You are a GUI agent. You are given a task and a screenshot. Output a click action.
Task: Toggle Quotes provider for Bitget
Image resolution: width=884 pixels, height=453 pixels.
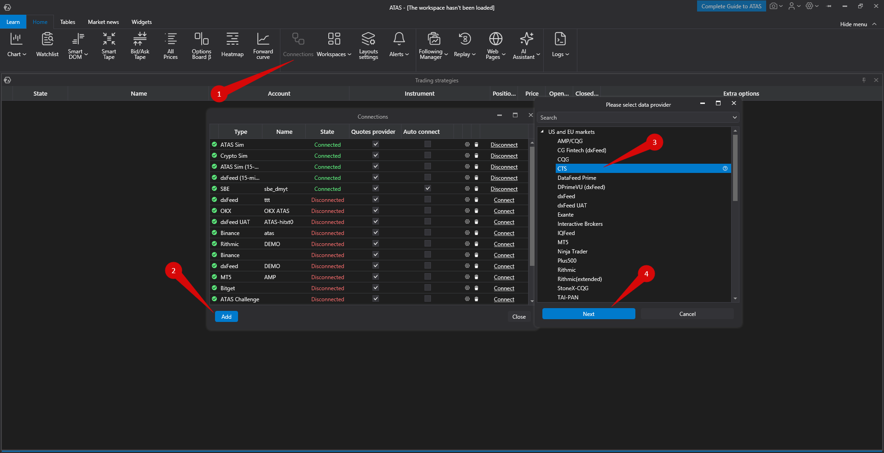(376, 287)
